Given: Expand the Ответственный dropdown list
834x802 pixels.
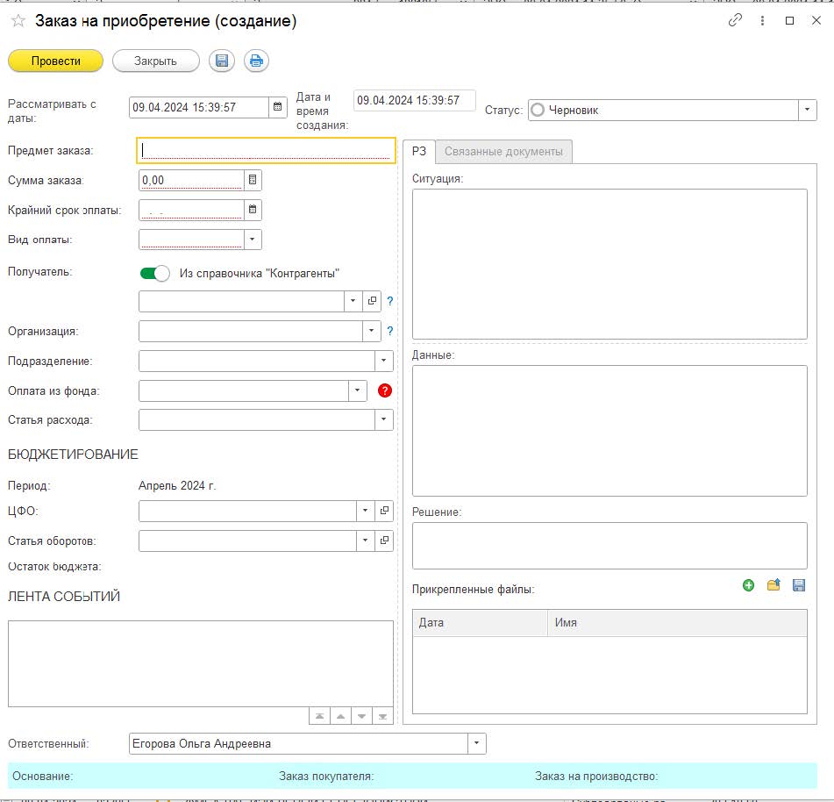Looking at the screenshot, I should [476, 743].
